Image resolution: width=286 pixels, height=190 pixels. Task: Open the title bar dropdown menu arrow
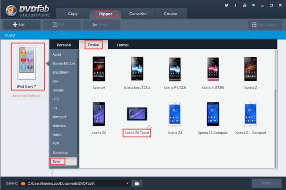click(253, 5)
